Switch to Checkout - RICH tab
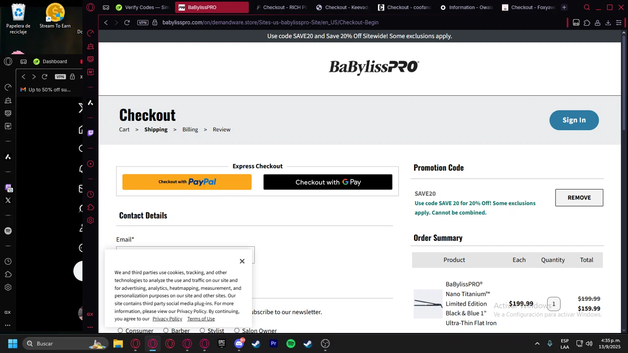This screenshot has width=628, height=353. pyautogui.click(x=281, y=8)
